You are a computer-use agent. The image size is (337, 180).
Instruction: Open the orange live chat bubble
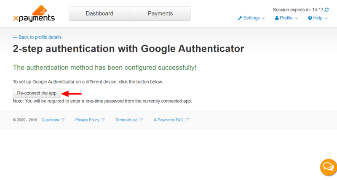[x=328, y=167]
